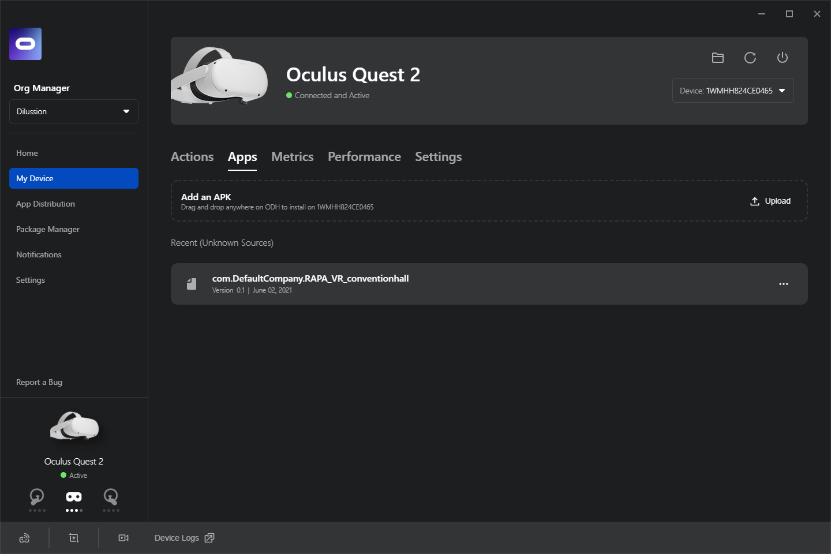The image size is (831, 554).
Task: Click the reboot device refresh icon
Action: click(750, 58)
